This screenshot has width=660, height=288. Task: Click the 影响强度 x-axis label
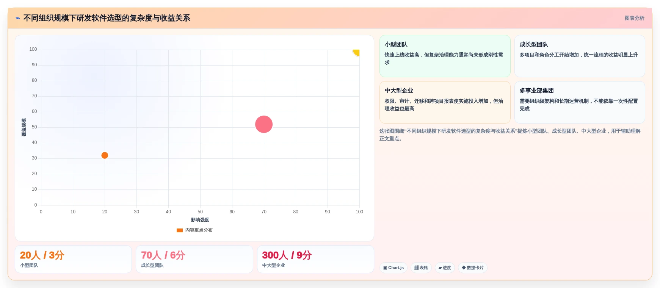pyautogui.click(x=200, y=220)
